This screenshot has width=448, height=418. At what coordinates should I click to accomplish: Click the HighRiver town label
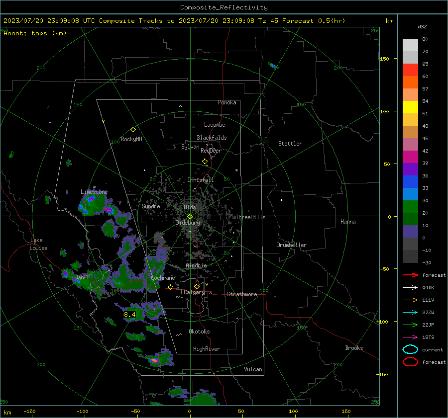click(207, 349)
